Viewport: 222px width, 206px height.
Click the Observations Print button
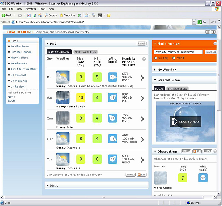click(x=207, y=152)
